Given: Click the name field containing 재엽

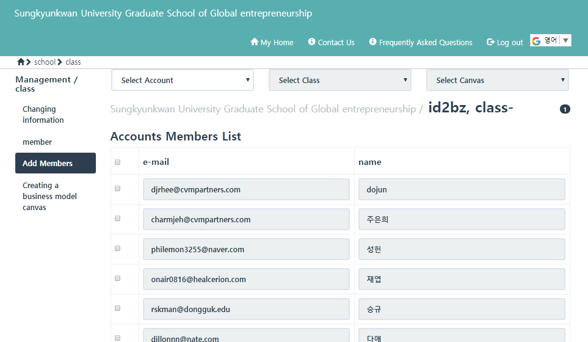Looking at the screenshot, I should point(462,279).
